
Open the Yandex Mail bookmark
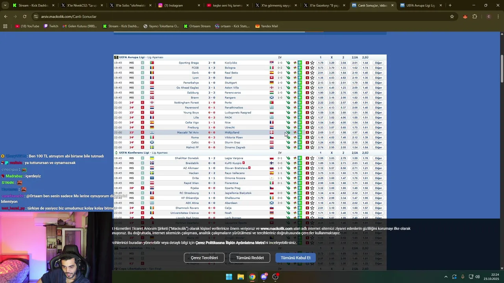[267, 26]
